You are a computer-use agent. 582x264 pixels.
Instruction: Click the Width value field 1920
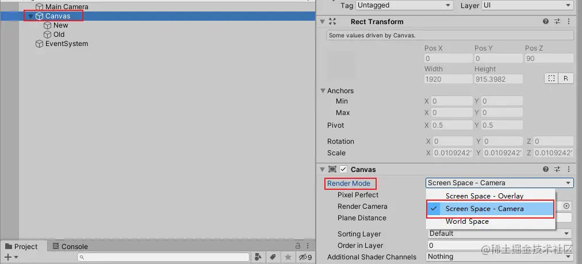click(x=449, y=79)
